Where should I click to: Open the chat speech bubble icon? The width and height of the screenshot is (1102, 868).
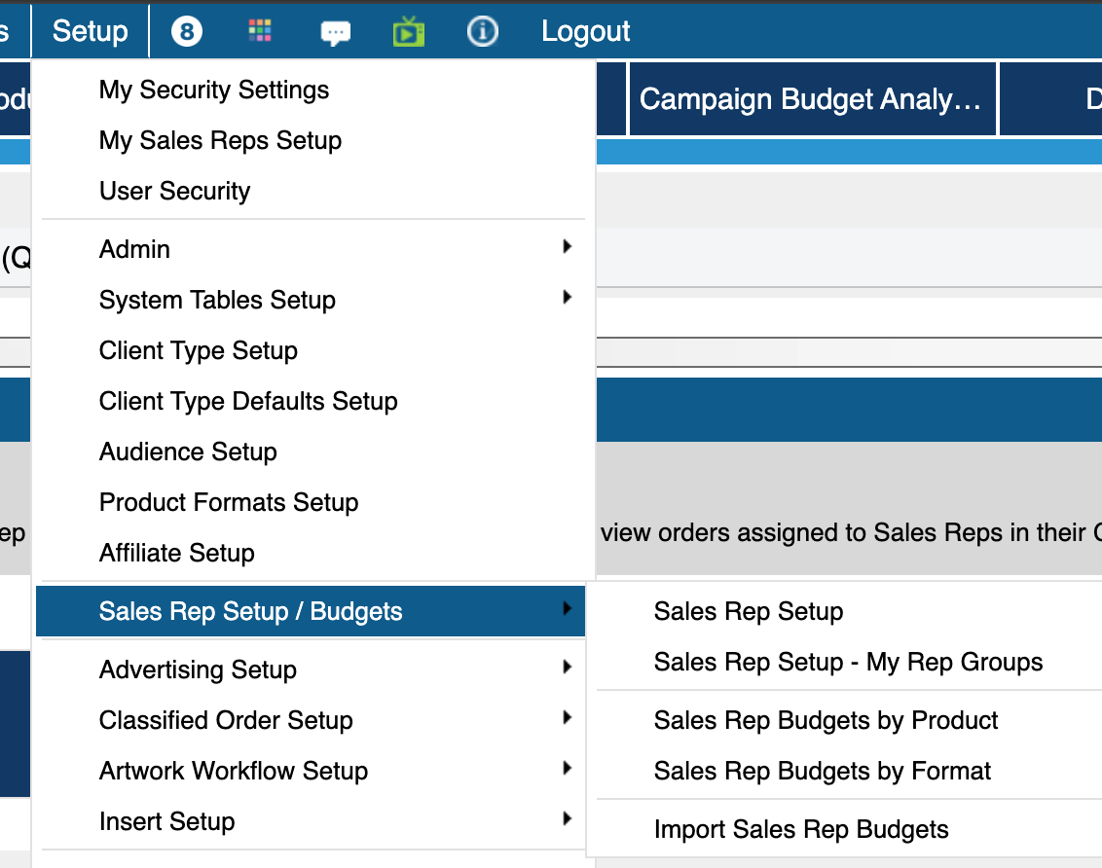(x=335, y=33)
